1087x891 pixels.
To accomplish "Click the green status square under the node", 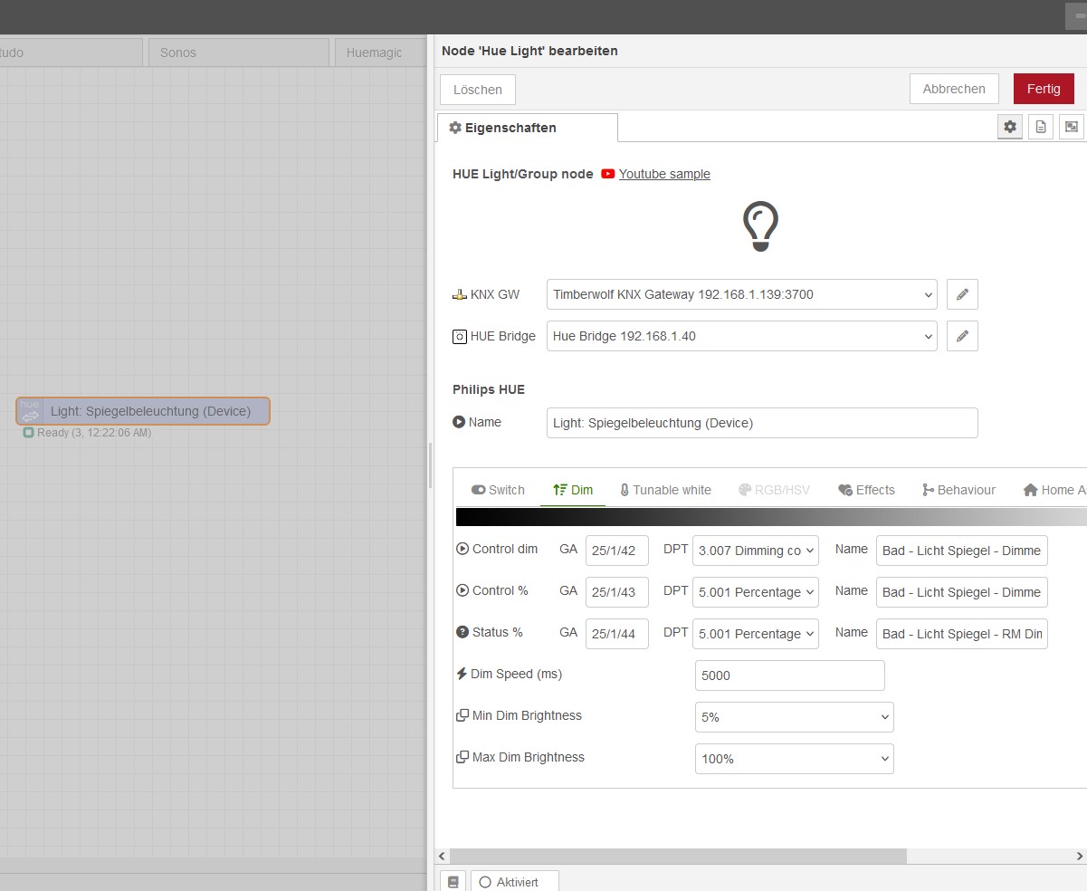I will tap(28, 433).
